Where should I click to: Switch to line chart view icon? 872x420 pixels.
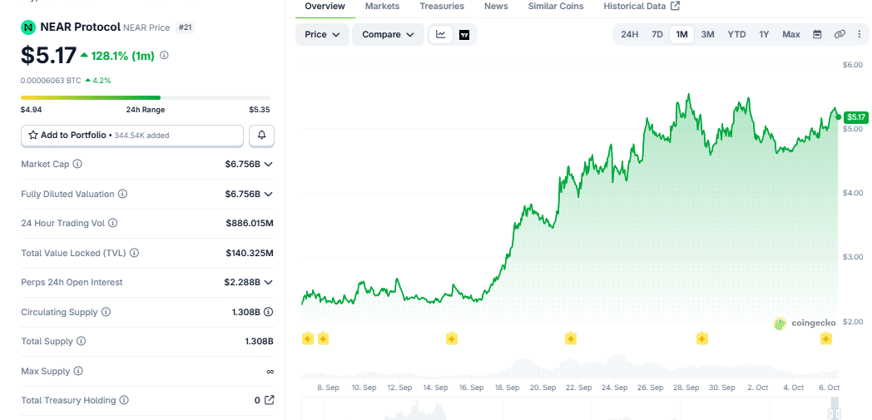pyautogui.click(x=440, y=34)
